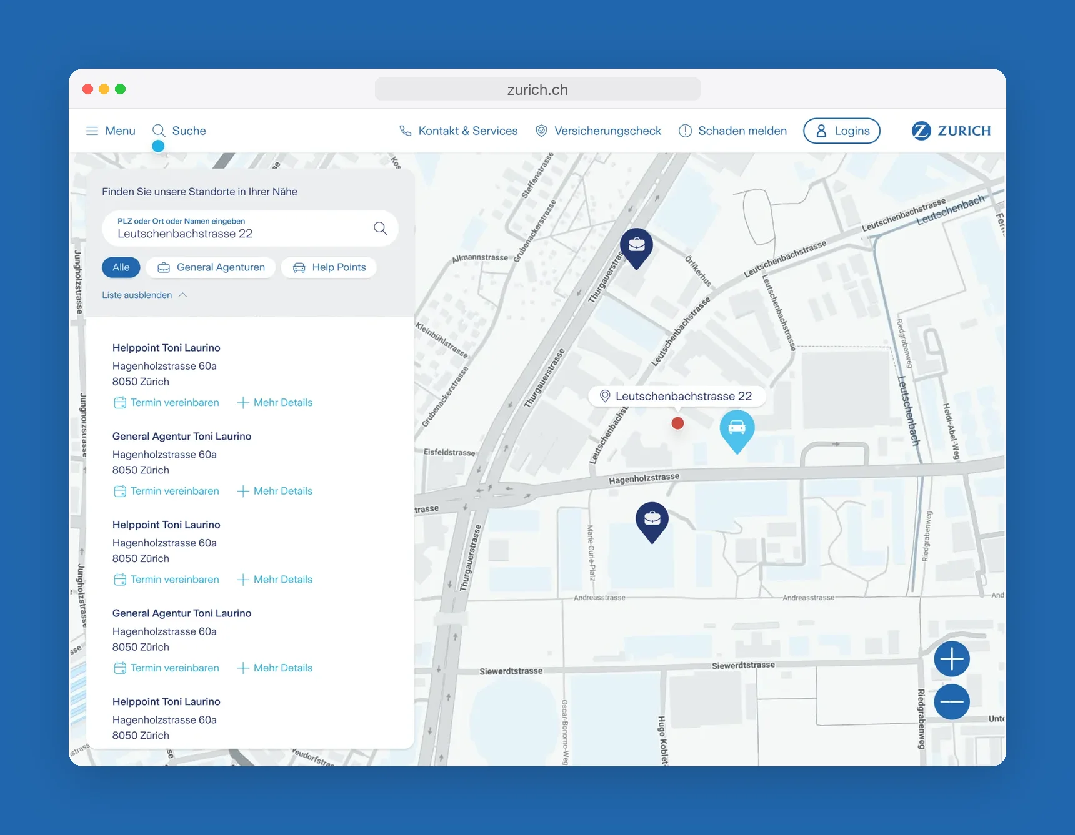Click Termin vereinbaren for second General Agentur entry
The width and height of the screenshot is (1075, 835).
point(167,668)
